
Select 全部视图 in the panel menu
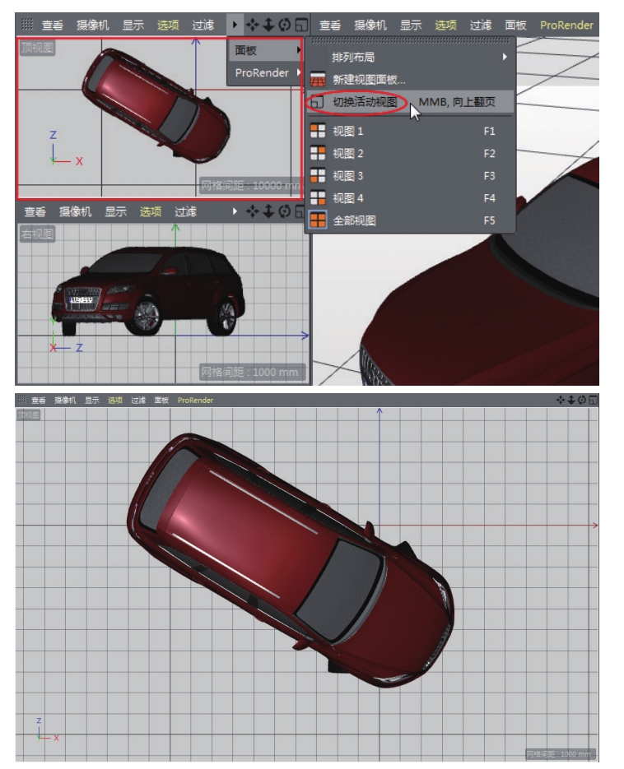pos(354,220)
